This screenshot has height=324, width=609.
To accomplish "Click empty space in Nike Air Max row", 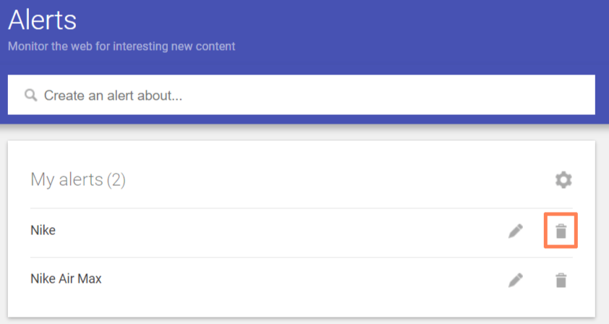I will coord(289,280).
